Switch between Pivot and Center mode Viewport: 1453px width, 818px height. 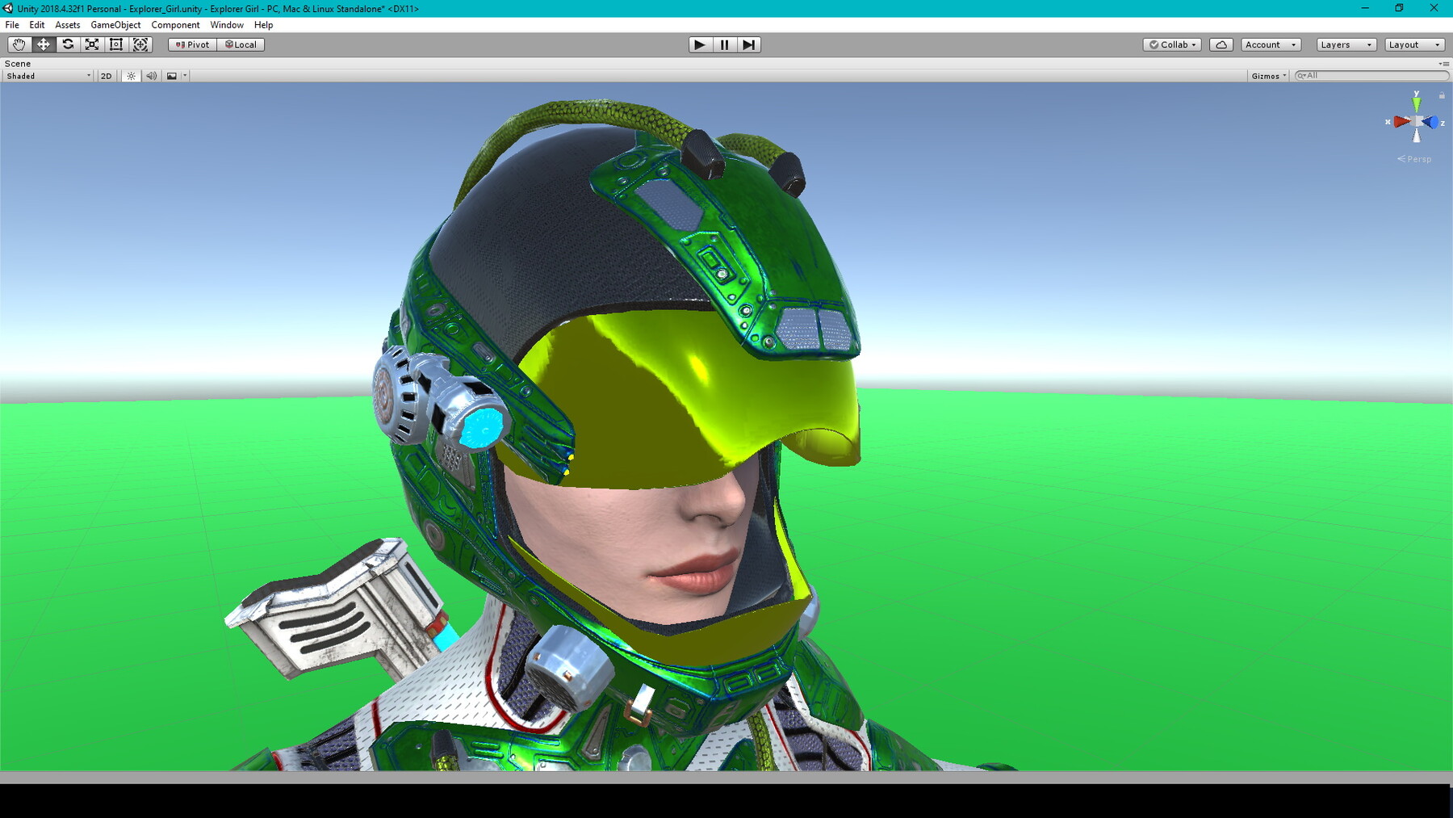pyautogui.click(x=191, y=44)
